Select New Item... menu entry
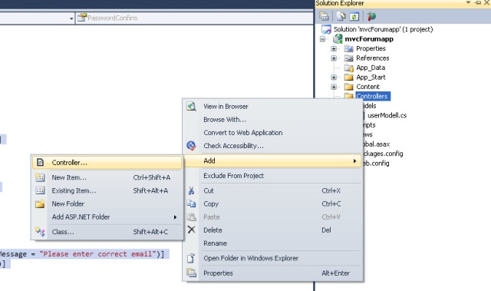Image resolution: width=491 pixels, height=291 pixels. pyautogui.click(x=107, y=177)
